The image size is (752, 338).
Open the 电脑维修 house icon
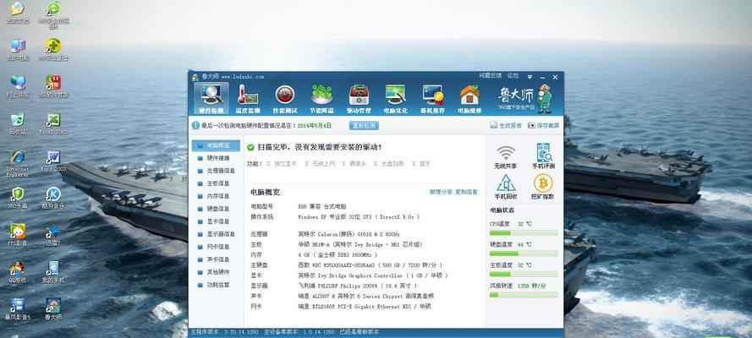pyautogui.click(x=469, y=99)
